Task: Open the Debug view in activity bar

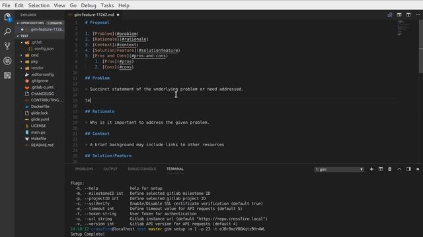Action: tap(7, 61)
